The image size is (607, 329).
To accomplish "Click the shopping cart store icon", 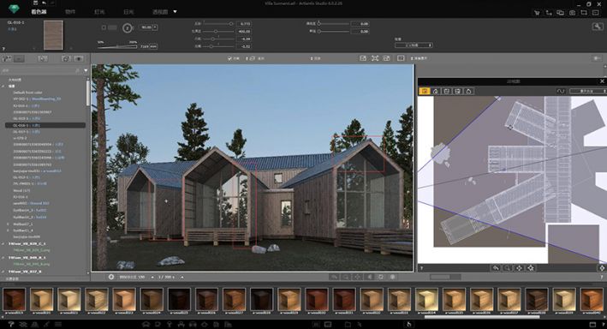I will 537,13.
